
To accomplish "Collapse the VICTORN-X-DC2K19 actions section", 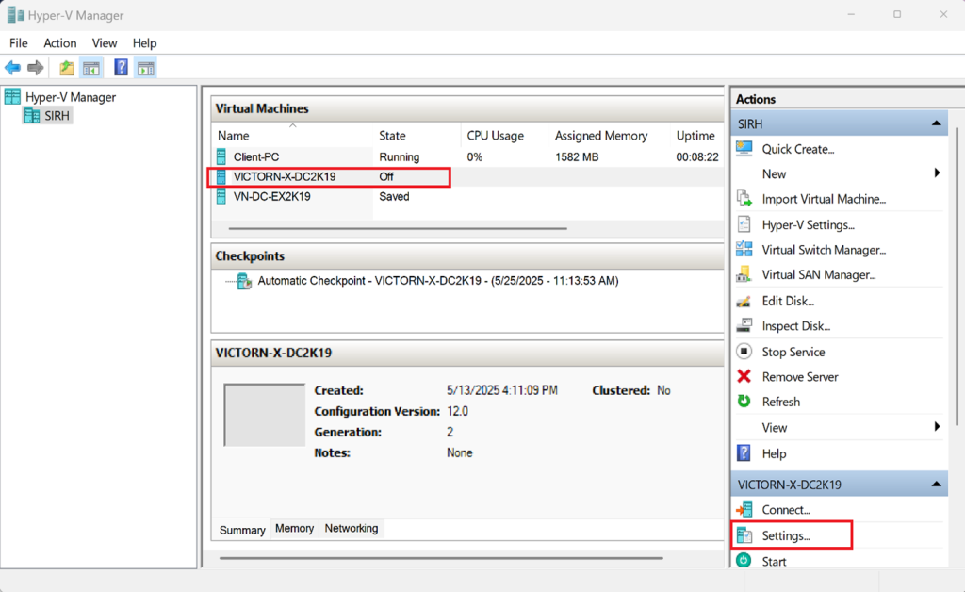I will [937, 485].
